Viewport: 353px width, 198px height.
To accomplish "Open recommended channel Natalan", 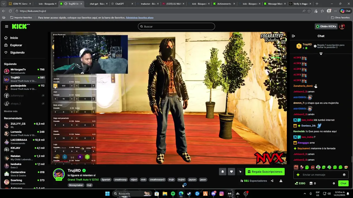I will 24,158.
